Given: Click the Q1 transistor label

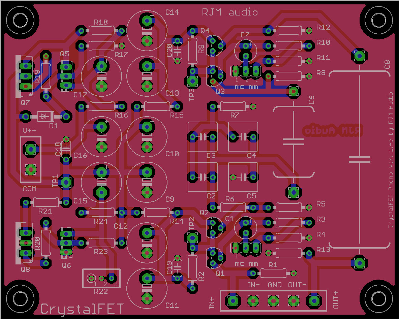Looking at the screenshot, I should [x=220, y=273].
